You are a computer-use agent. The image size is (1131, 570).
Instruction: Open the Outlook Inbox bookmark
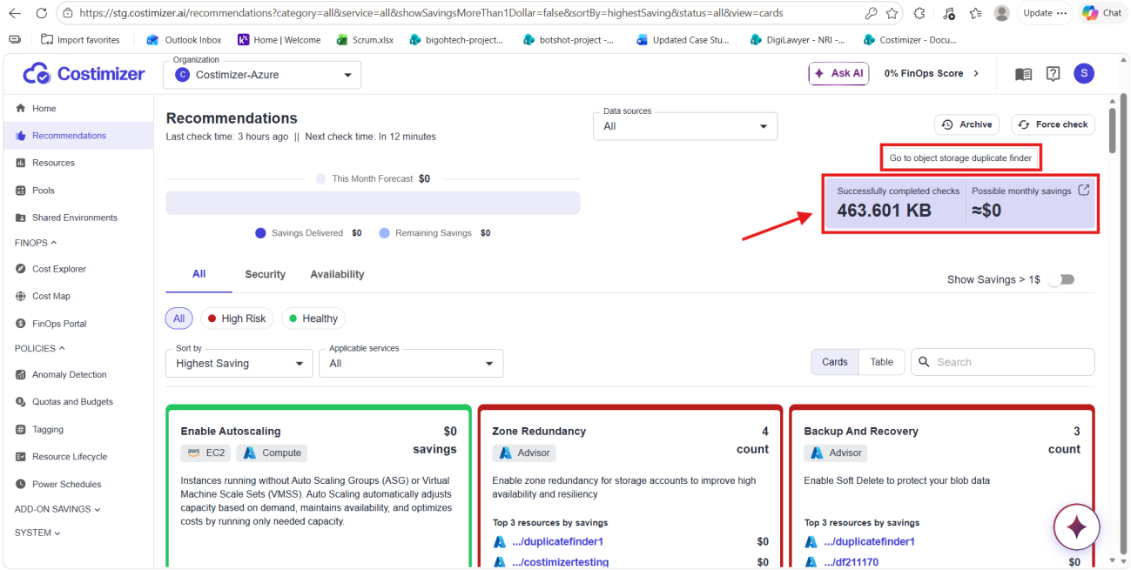coord(184,40)
